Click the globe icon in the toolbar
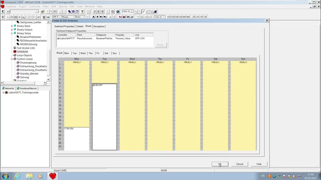Image resolution: width=321 pixels, height=180 pixels. [x=118, y=11]
